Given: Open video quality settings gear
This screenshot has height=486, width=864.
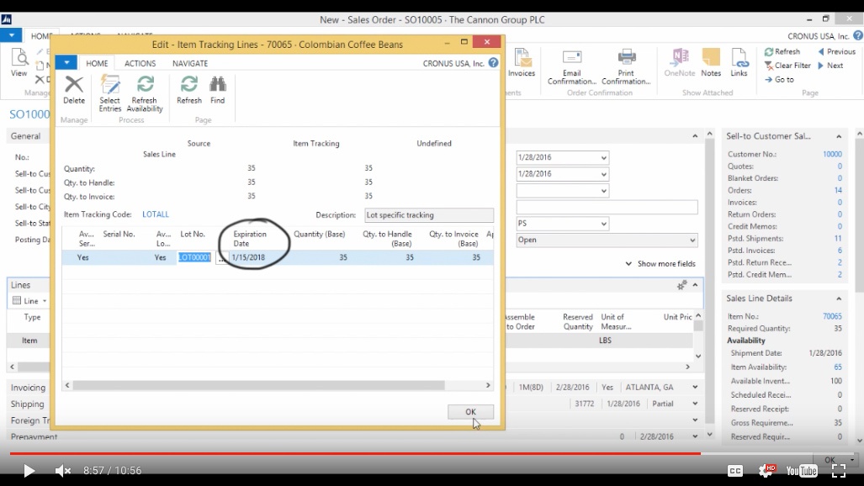Looking at the screenshot, I should [766, 471].
